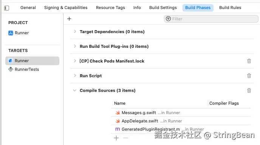Expand the Run Script phase
This screenshot has width=260, height=145.
pyautogui.click(x=75, y=76)
